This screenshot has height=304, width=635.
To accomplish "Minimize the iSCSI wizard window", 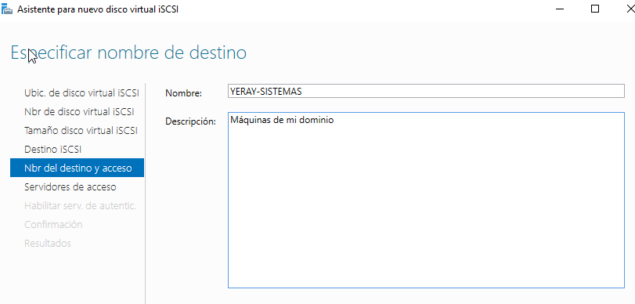I will click(561, 9).
